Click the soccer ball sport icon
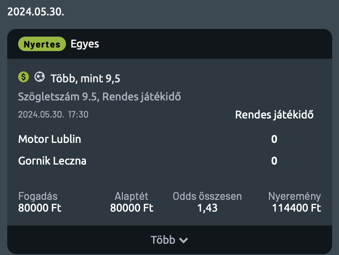Image resolution: width=339 pixels, height=255 pixels. coord(40,77)
